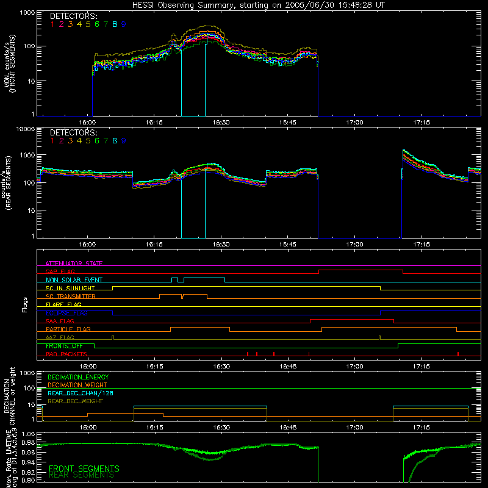This screenshot has width=488, height=488.
Task: Click 16:15 time label under front segments plot
Action: (154, 123)
